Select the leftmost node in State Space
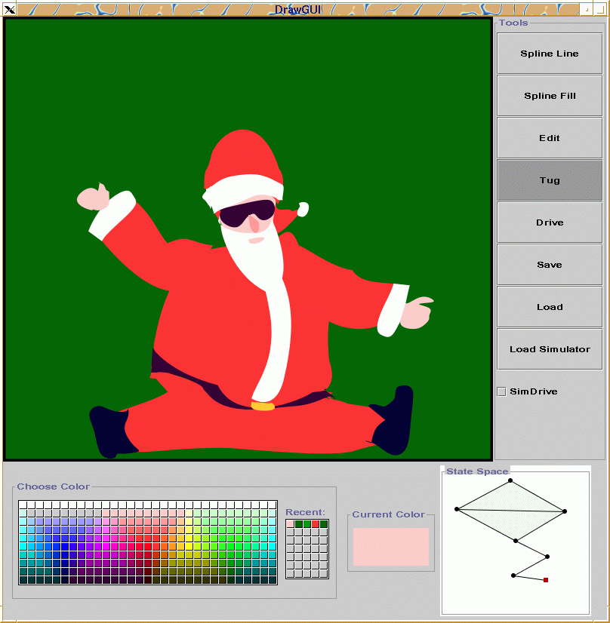Screen dimensions: 610x623 coord(457,509)
